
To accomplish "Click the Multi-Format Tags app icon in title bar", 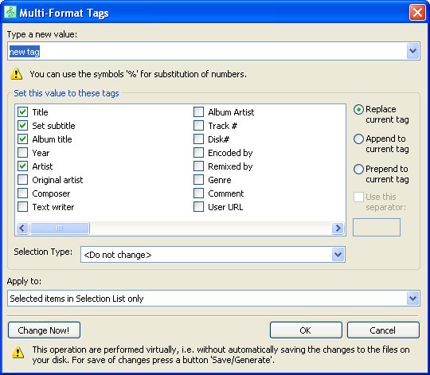I will [10, 12].
